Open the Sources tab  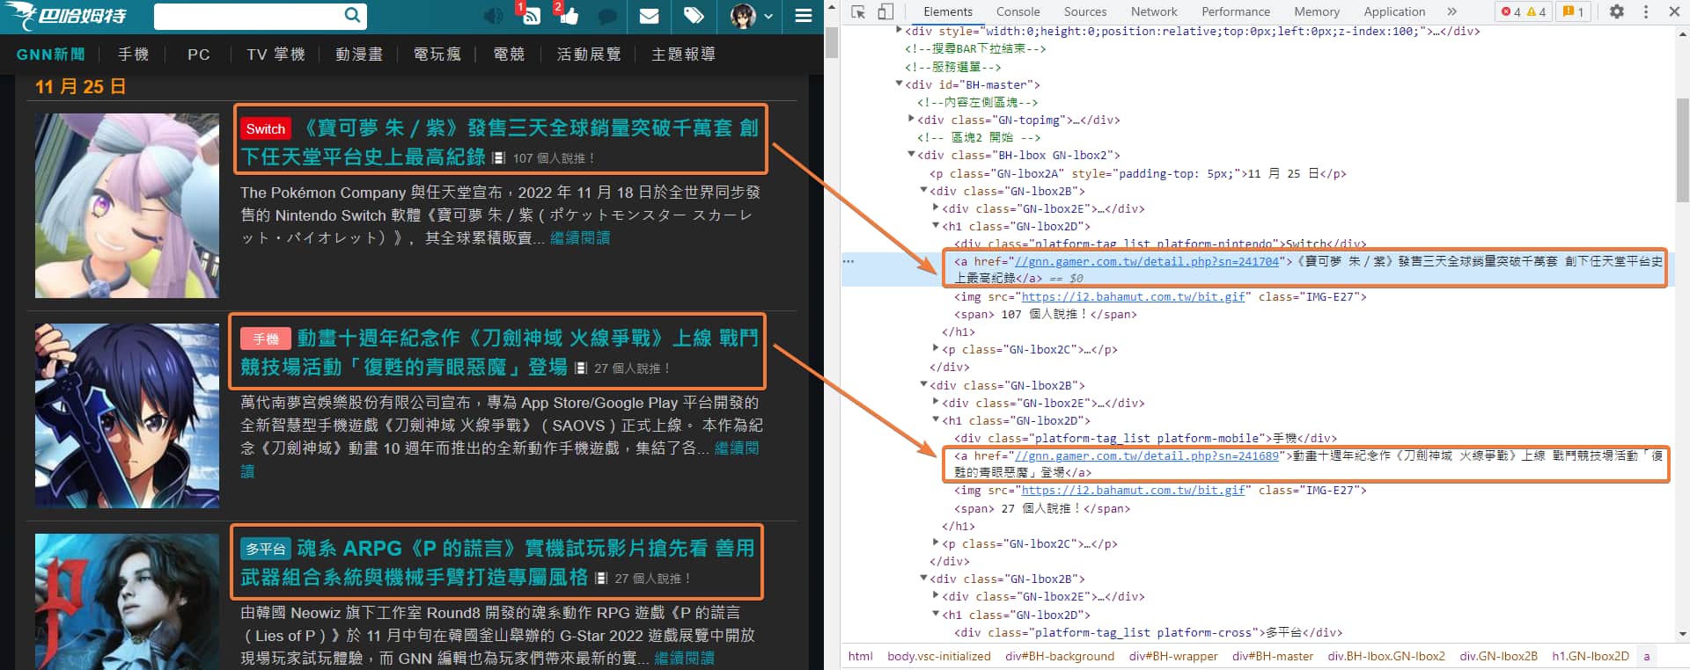(x=1085, y=11)
